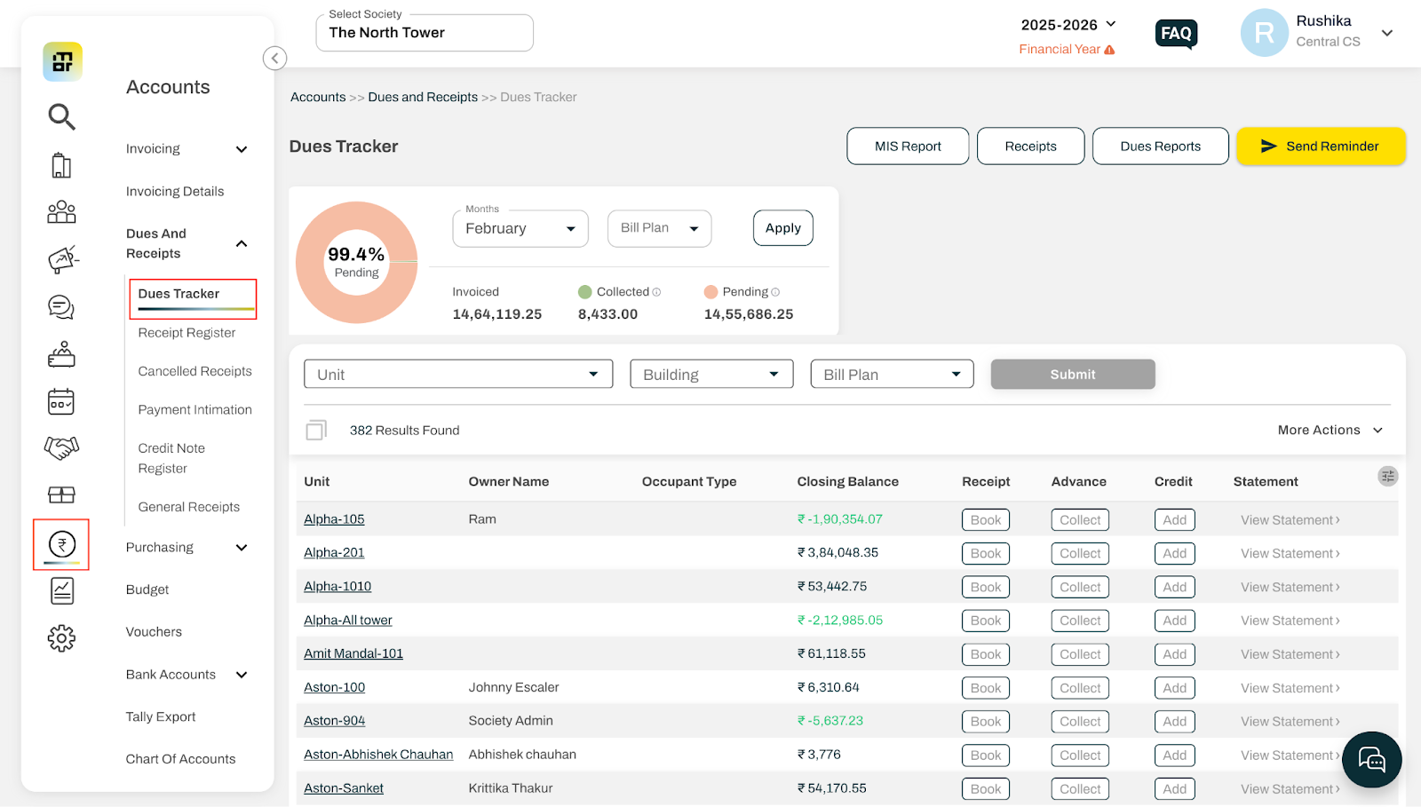This screenshot has height=807, width=1421.
Task: Open table column settings icon
Action: (x=1387, y=477)
